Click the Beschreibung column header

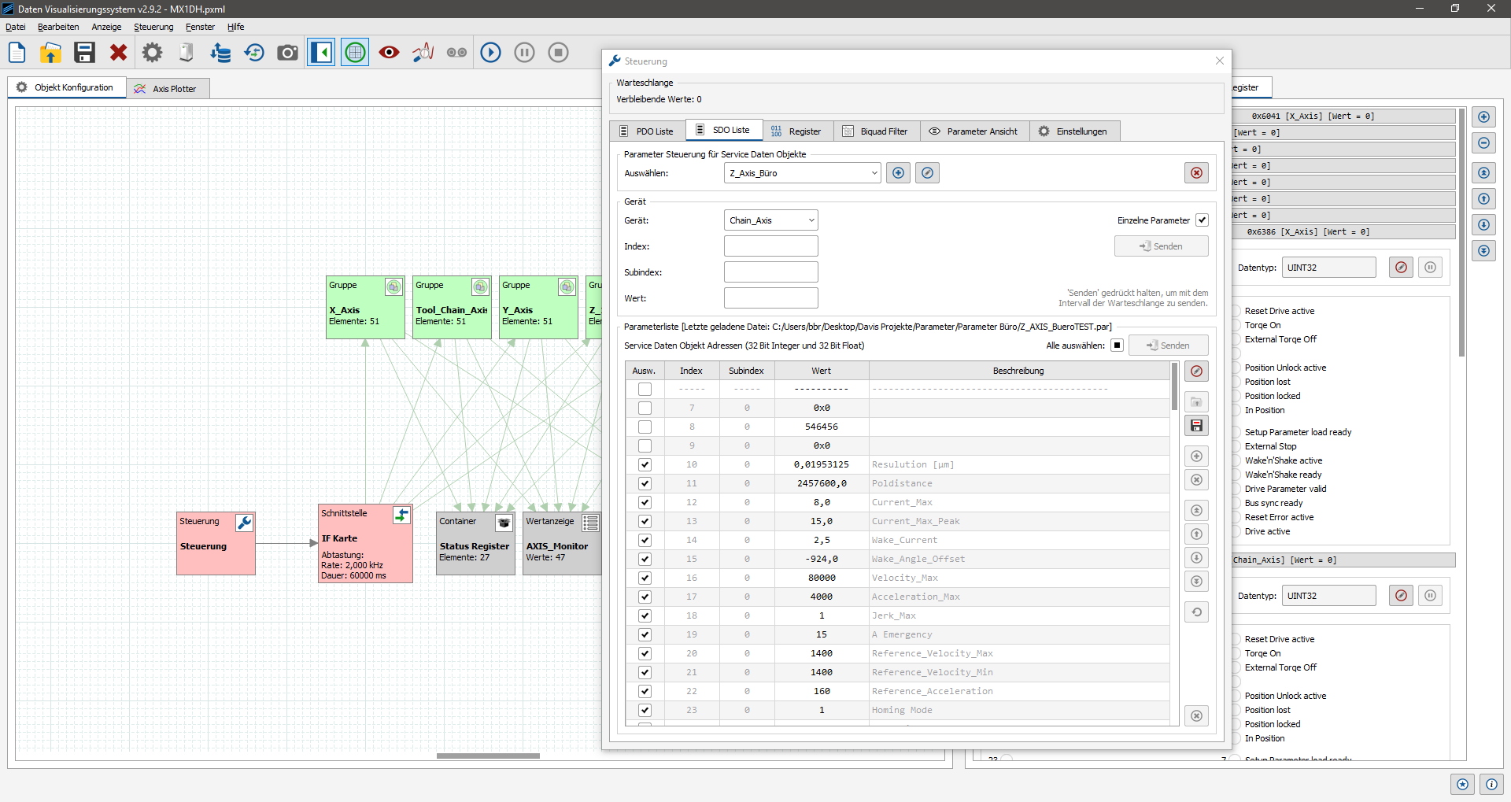[1018, 371]
